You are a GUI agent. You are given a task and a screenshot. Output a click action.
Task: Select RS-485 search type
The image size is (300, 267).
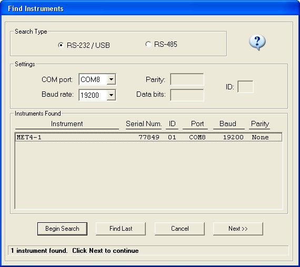pos(148,44)
